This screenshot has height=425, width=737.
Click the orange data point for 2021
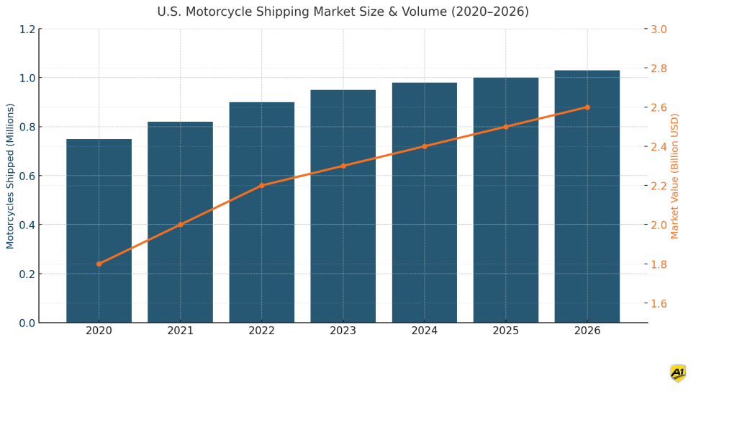(181, 224)
